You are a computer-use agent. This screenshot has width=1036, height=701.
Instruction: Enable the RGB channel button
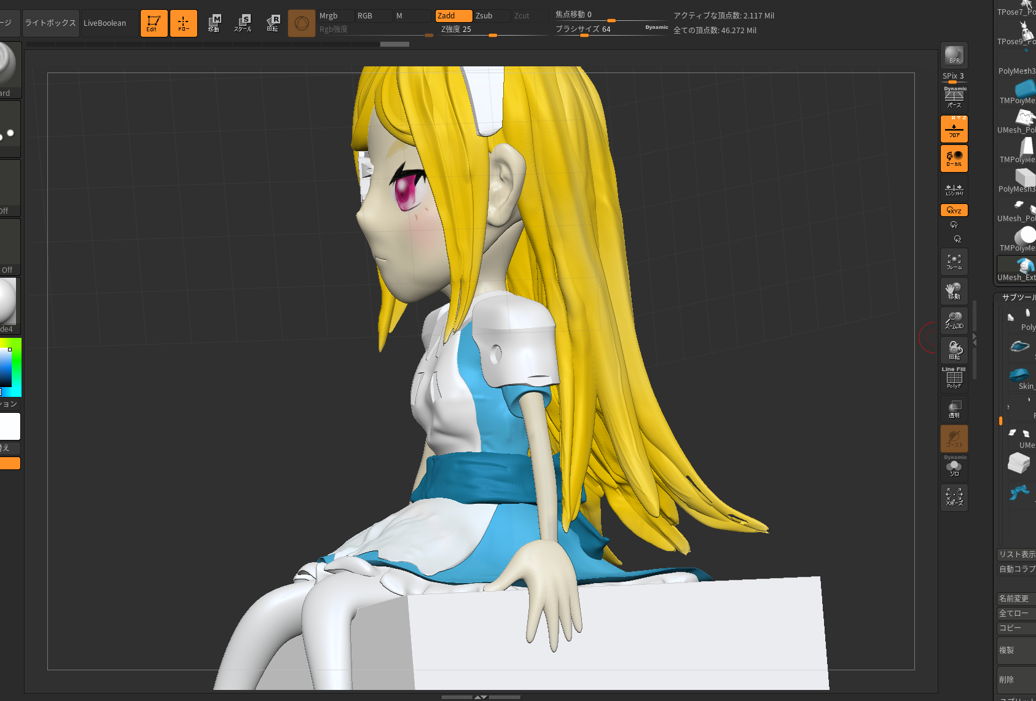coord(374,16)
